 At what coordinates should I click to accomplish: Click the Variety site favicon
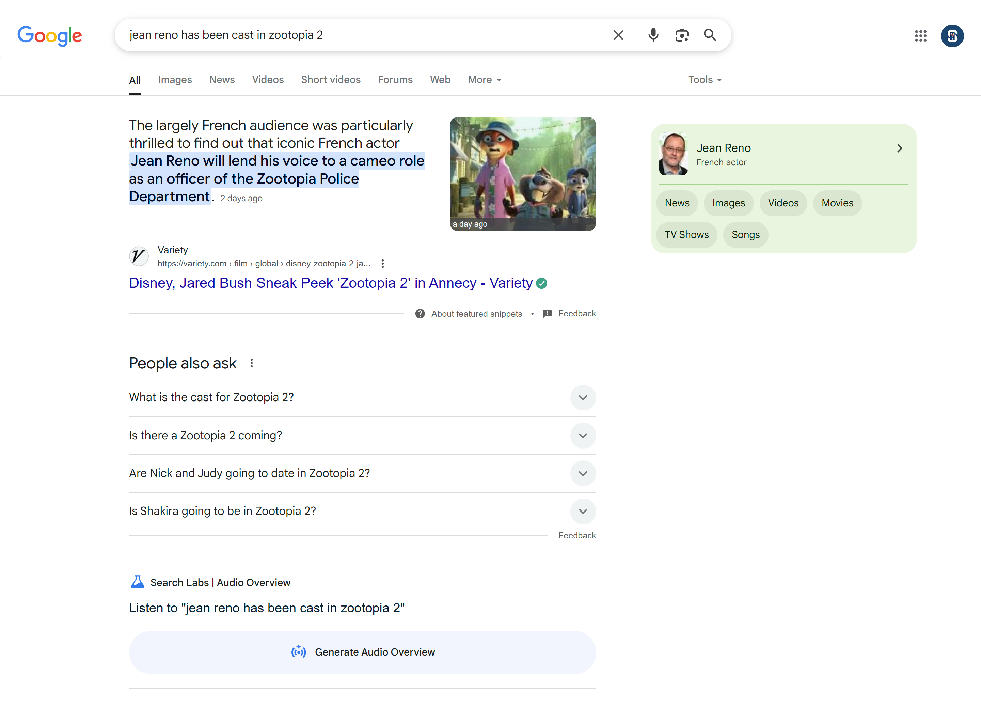click(139, 256)
